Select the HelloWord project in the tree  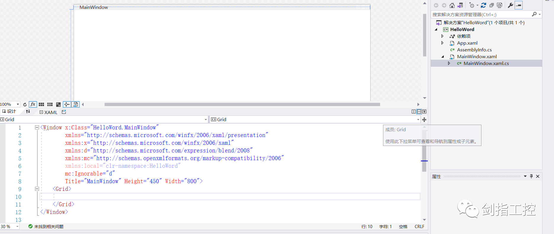pos(462,30)
